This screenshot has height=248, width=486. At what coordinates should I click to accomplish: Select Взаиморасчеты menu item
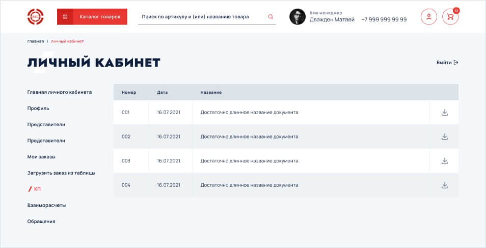(x=46, y=205)
